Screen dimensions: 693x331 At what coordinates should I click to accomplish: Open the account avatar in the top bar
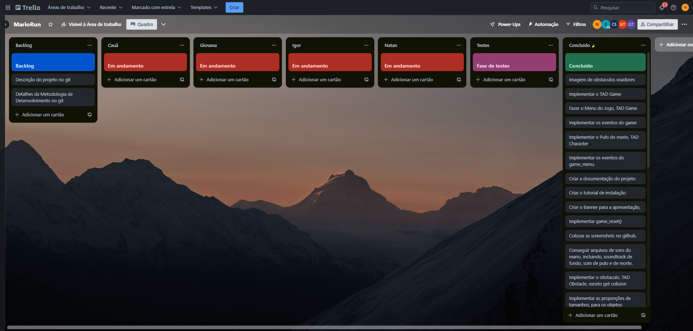[x=685, y=8]
